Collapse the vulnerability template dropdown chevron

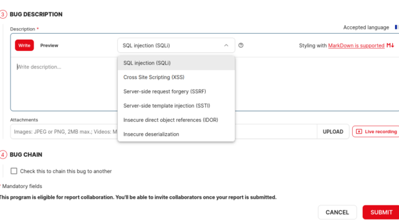pyautogui.click(x=226, y=45)
